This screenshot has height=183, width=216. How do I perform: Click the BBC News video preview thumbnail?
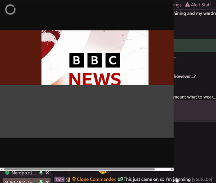(x=95, y=58)
